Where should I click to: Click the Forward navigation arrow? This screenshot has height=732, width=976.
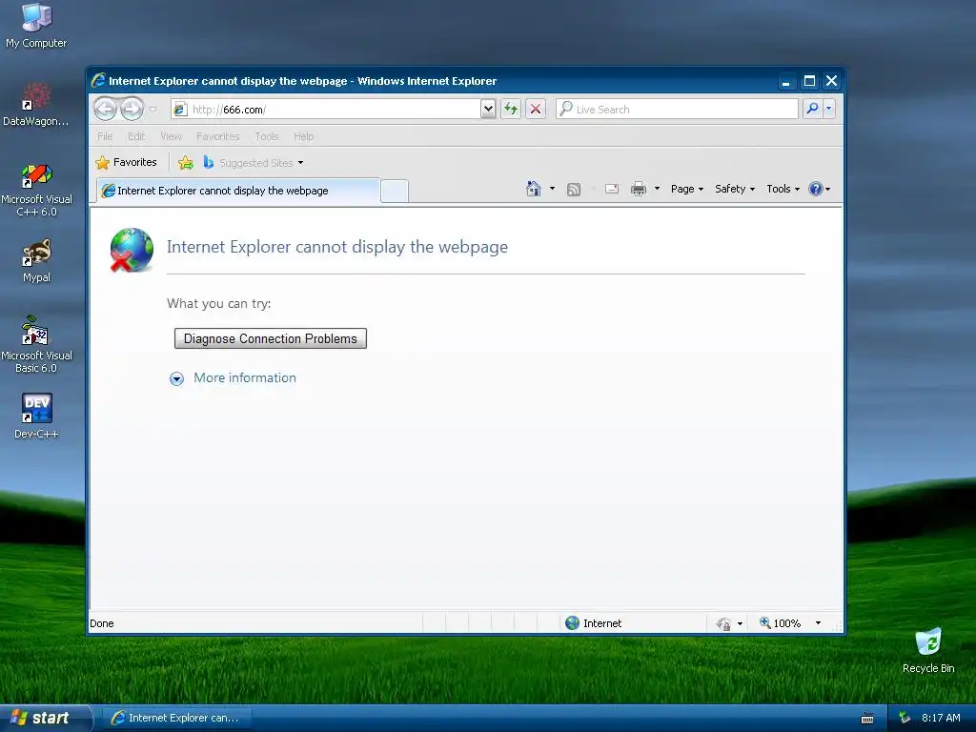[x=132, y=109]
